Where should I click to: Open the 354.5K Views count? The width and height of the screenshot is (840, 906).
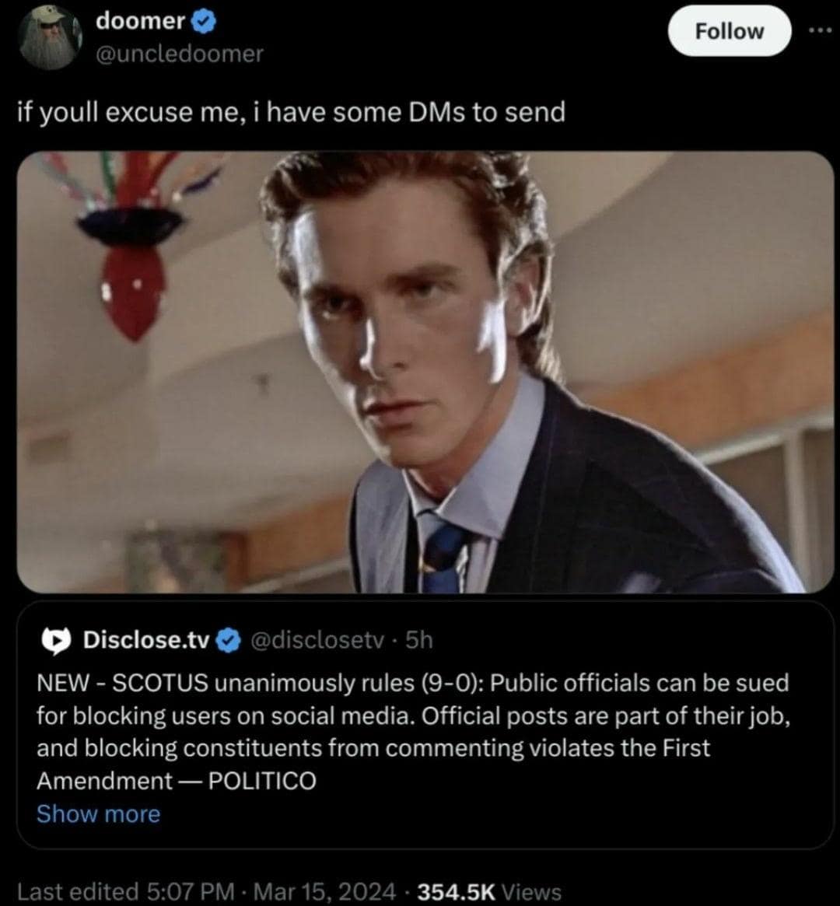[x=489, y=891]
